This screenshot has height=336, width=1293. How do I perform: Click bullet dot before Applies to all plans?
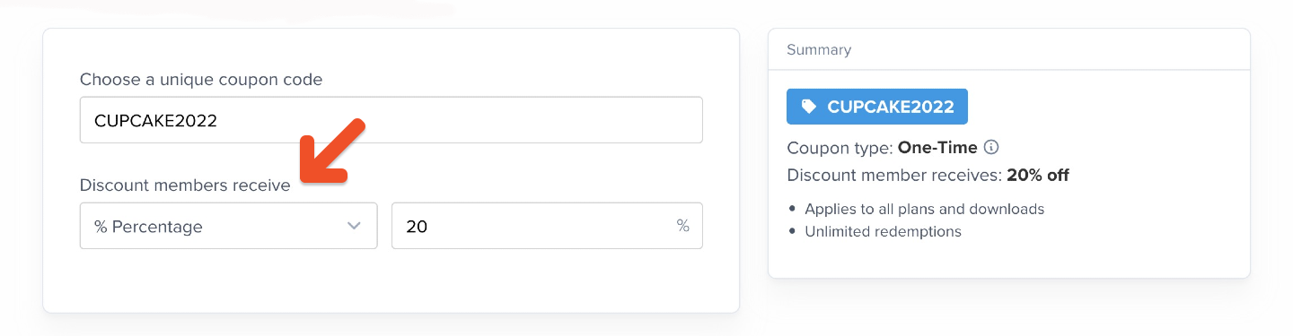[792, 209]
